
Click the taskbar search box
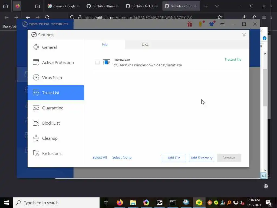click(x=56, y=203)
